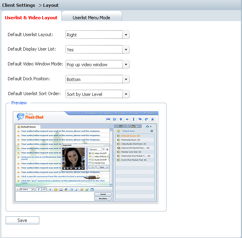Viewport: 242px width, 238px height.
Task: Toggle the Hands Free checkbox in preview
Action: pos(92,163)
